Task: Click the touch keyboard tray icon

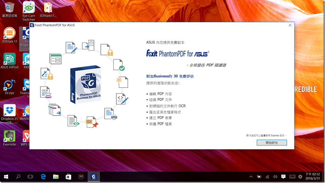Action: coord(292,177)
